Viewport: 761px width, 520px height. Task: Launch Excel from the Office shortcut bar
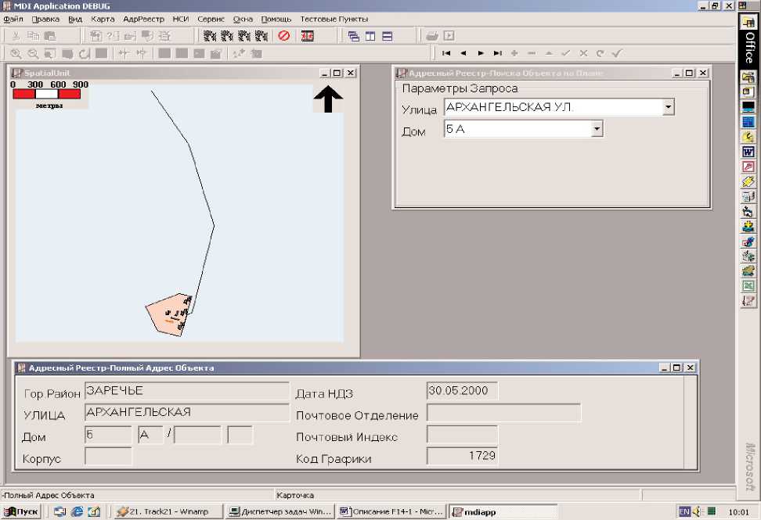pos(748,286)
